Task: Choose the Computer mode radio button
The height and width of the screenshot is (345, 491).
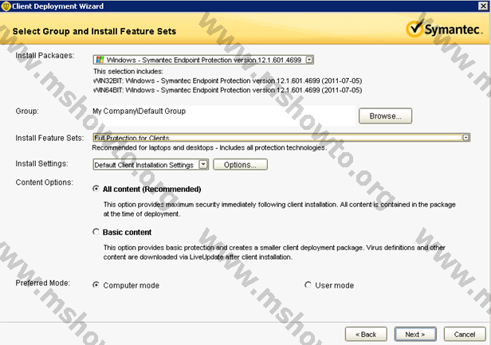Action: click(x=96, y=285)
